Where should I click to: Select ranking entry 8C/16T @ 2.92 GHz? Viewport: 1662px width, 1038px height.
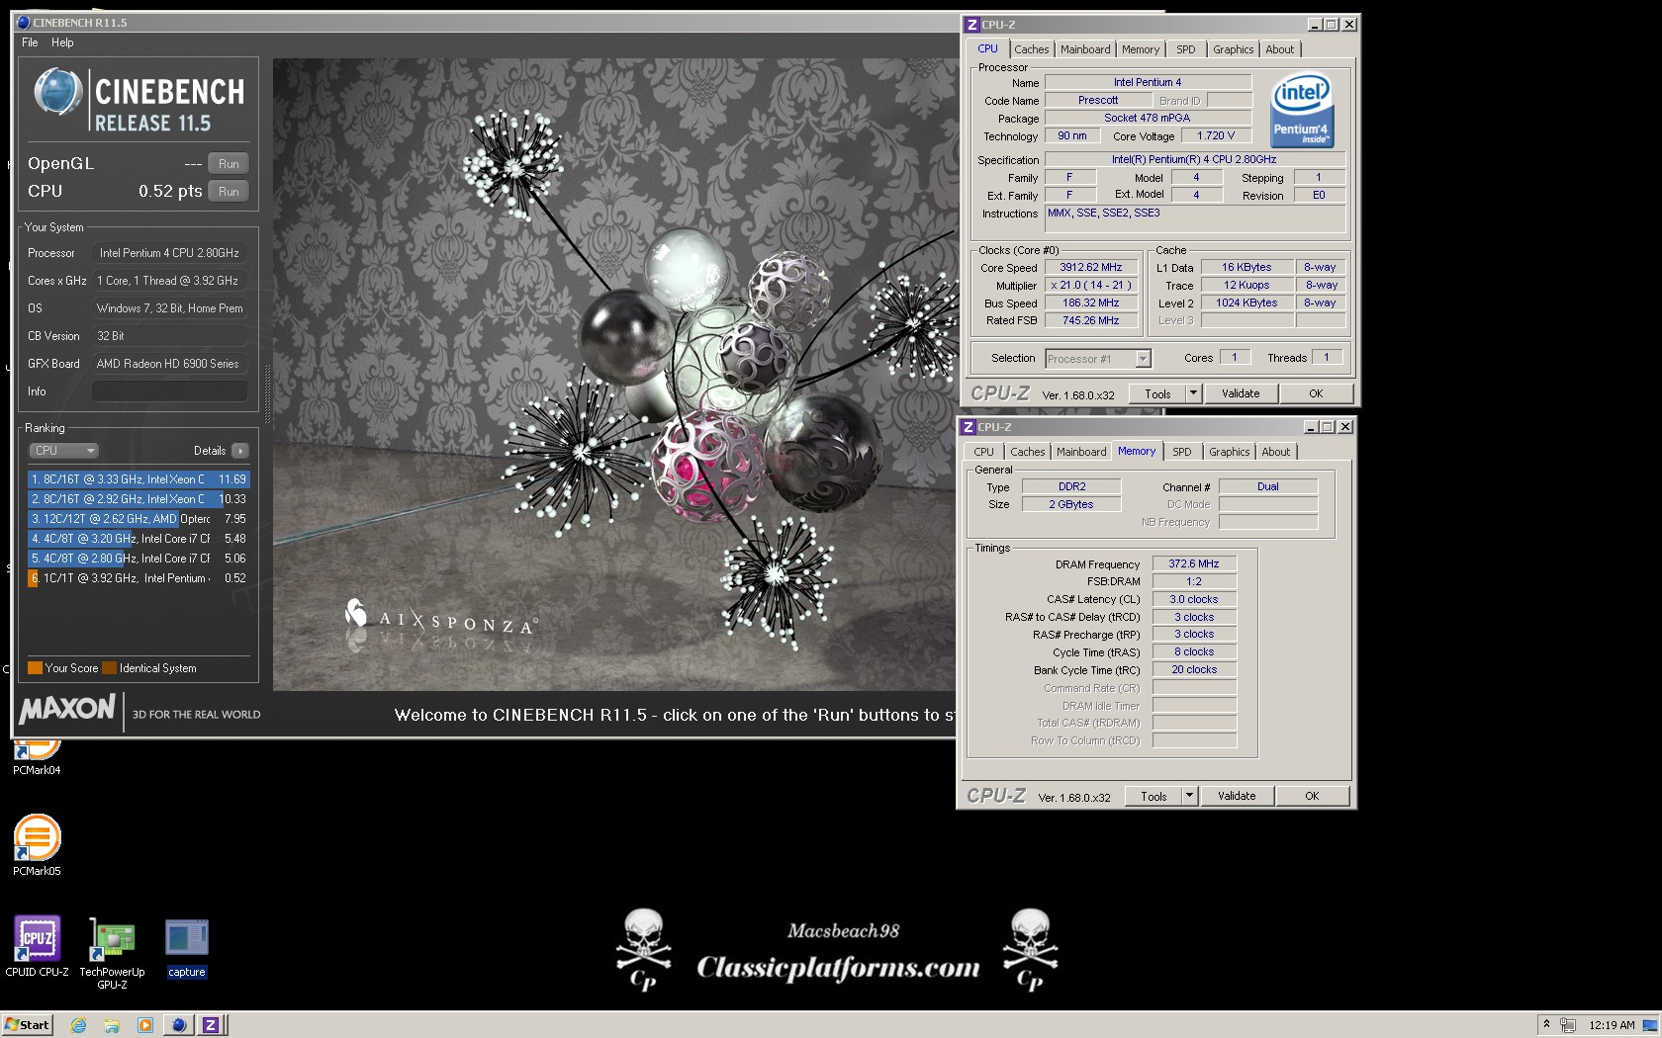point(138,499)
